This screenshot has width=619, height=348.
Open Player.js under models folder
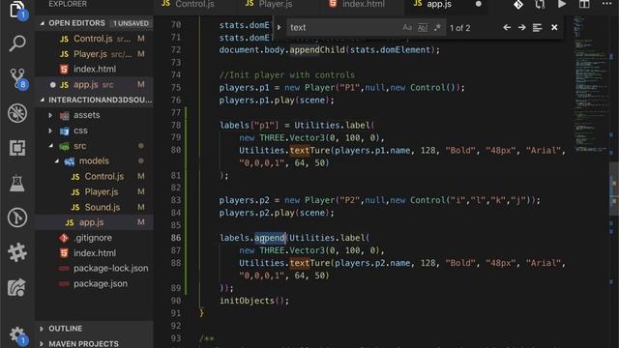pos(95,191)
